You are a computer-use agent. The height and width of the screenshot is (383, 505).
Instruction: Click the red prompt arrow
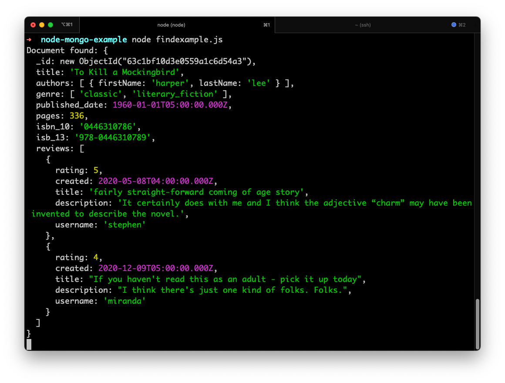[29, 40]
